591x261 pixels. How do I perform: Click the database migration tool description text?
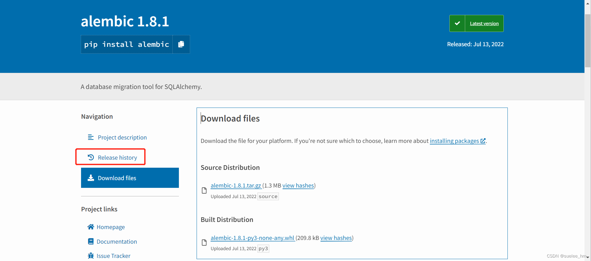click(x=141, y=87)
